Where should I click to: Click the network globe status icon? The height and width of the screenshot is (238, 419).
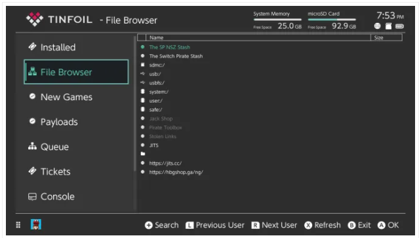click(377, 26)
